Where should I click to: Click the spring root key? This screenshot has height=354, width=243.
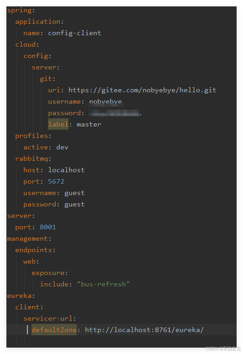pyautogui.click(x=20, y=11)
